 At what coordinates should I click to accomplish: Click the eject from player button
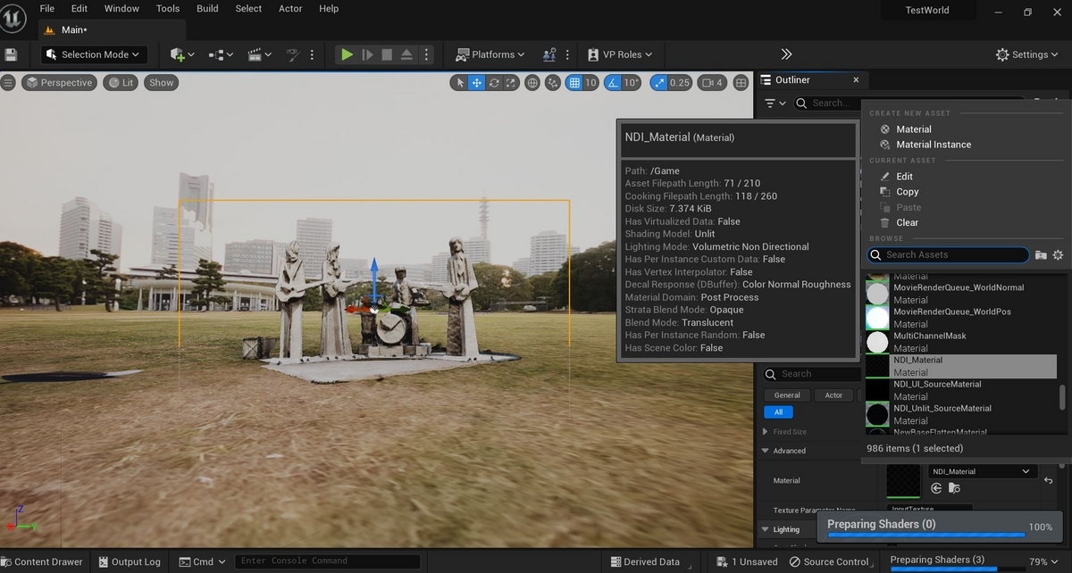point(406,54)
